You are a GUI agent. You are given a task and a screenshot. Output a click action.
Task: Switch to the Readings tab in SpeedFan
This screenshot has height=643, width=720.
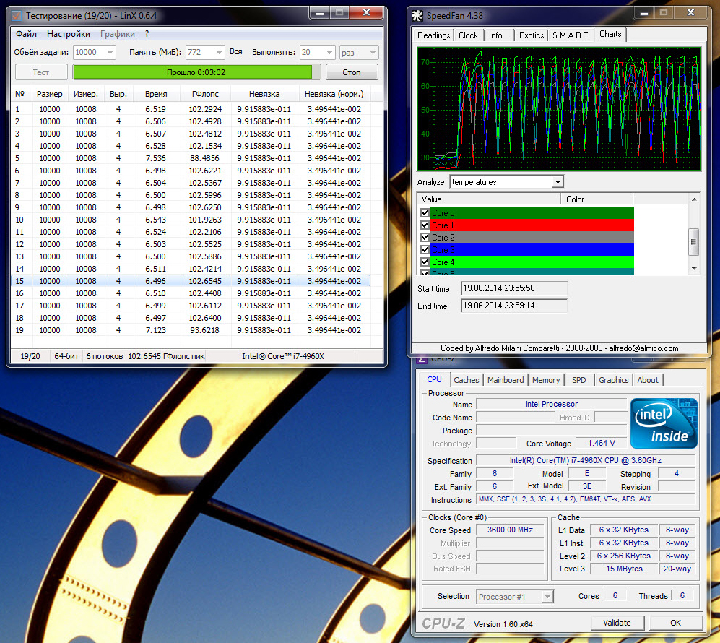[433, 35]
